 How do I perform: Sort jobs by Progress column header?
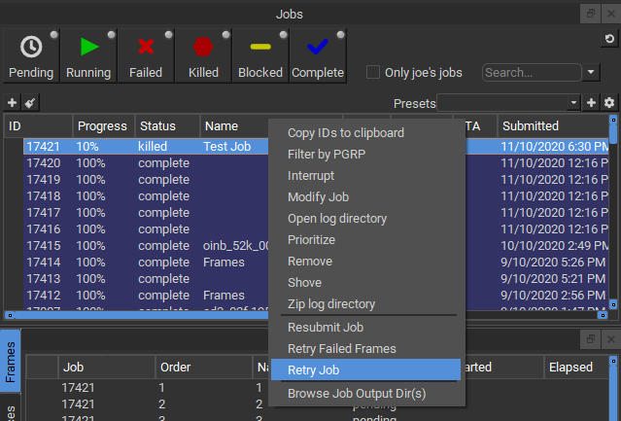tap(102, 125)
